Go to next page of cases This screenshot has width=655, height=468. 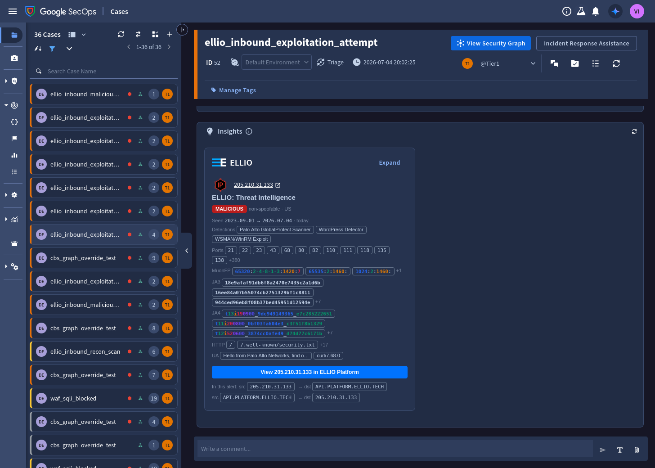pyautogui.click(x=169, y=47)
